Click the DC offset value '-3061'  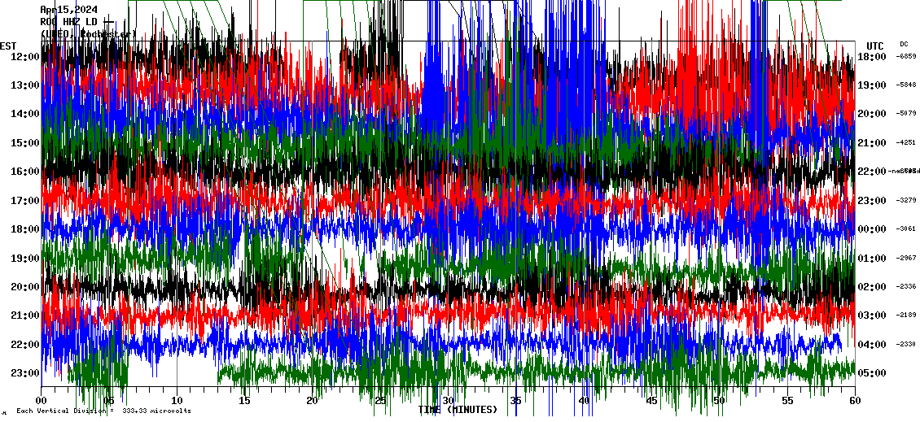(x=906, y=229)
